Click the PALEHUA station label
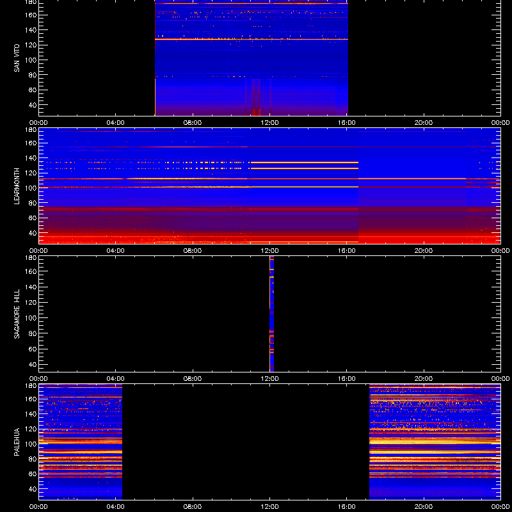The image size is (512, 512). click(x=17, y=442)
